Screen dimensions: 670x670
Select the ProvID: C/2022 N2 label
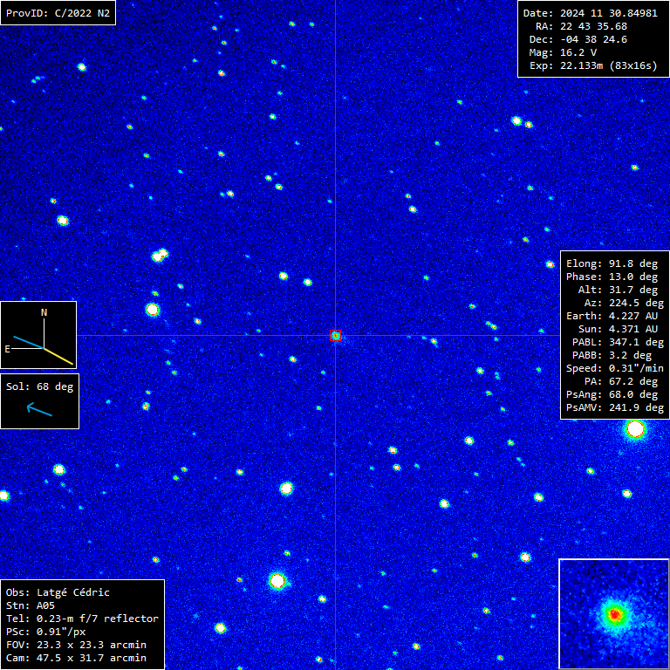(58, 13)
